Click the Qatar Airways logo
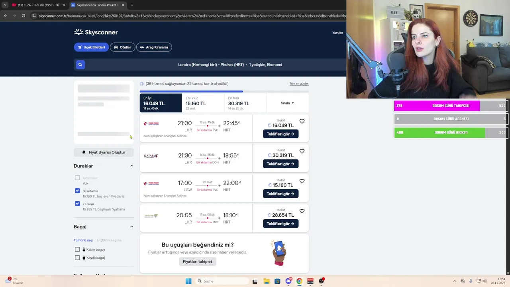Viewport: 510px width, 287px height. point(151,156)
